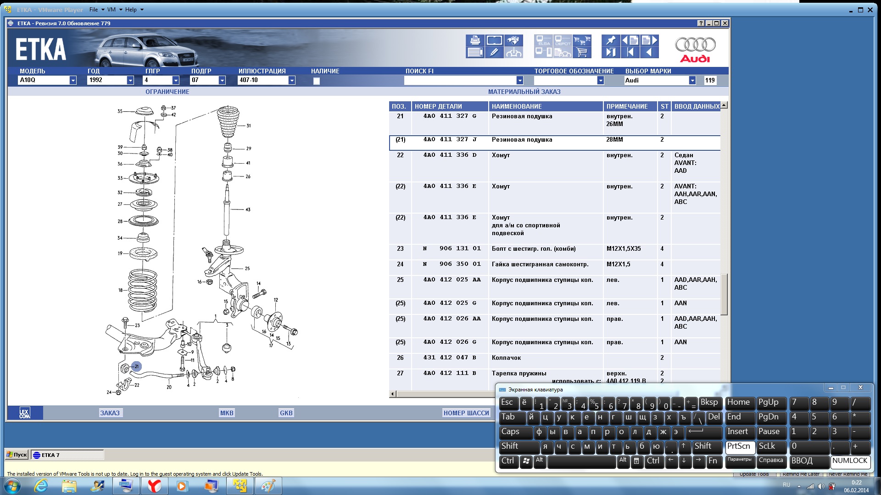Click the parts list vertical scrollbar thumb
The image size is (881, 495).
coord(724,294)
